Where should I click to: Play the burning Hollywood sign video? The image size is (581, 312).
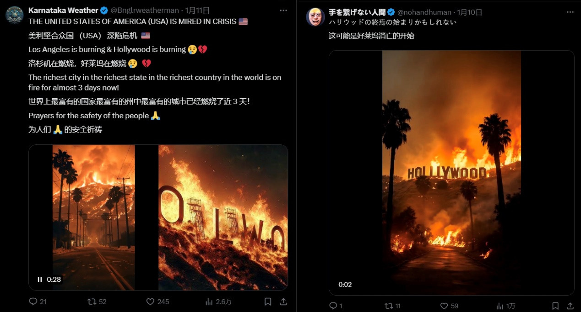(451, 173)
